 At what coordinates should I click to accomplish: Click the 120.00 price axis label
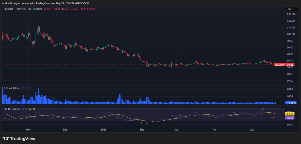coord(291,21)
